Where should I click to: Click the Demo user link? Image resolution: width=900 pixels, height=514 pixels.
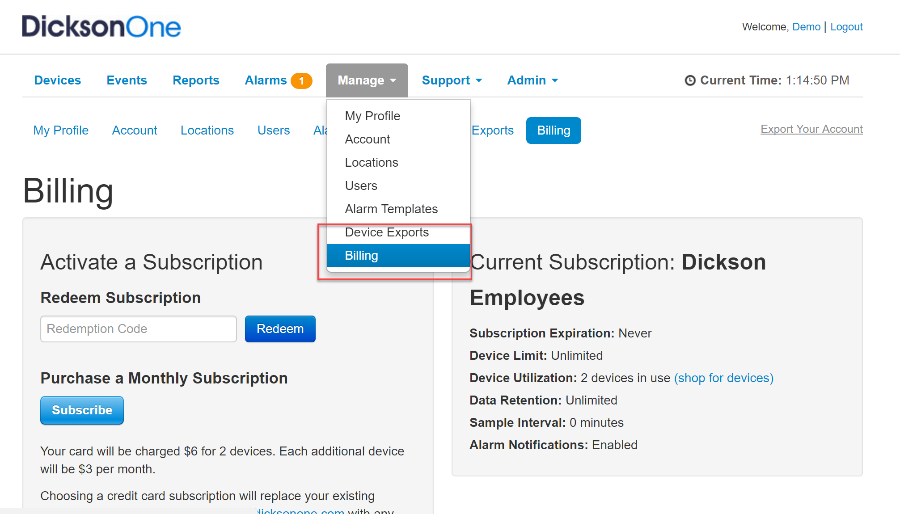806,27
